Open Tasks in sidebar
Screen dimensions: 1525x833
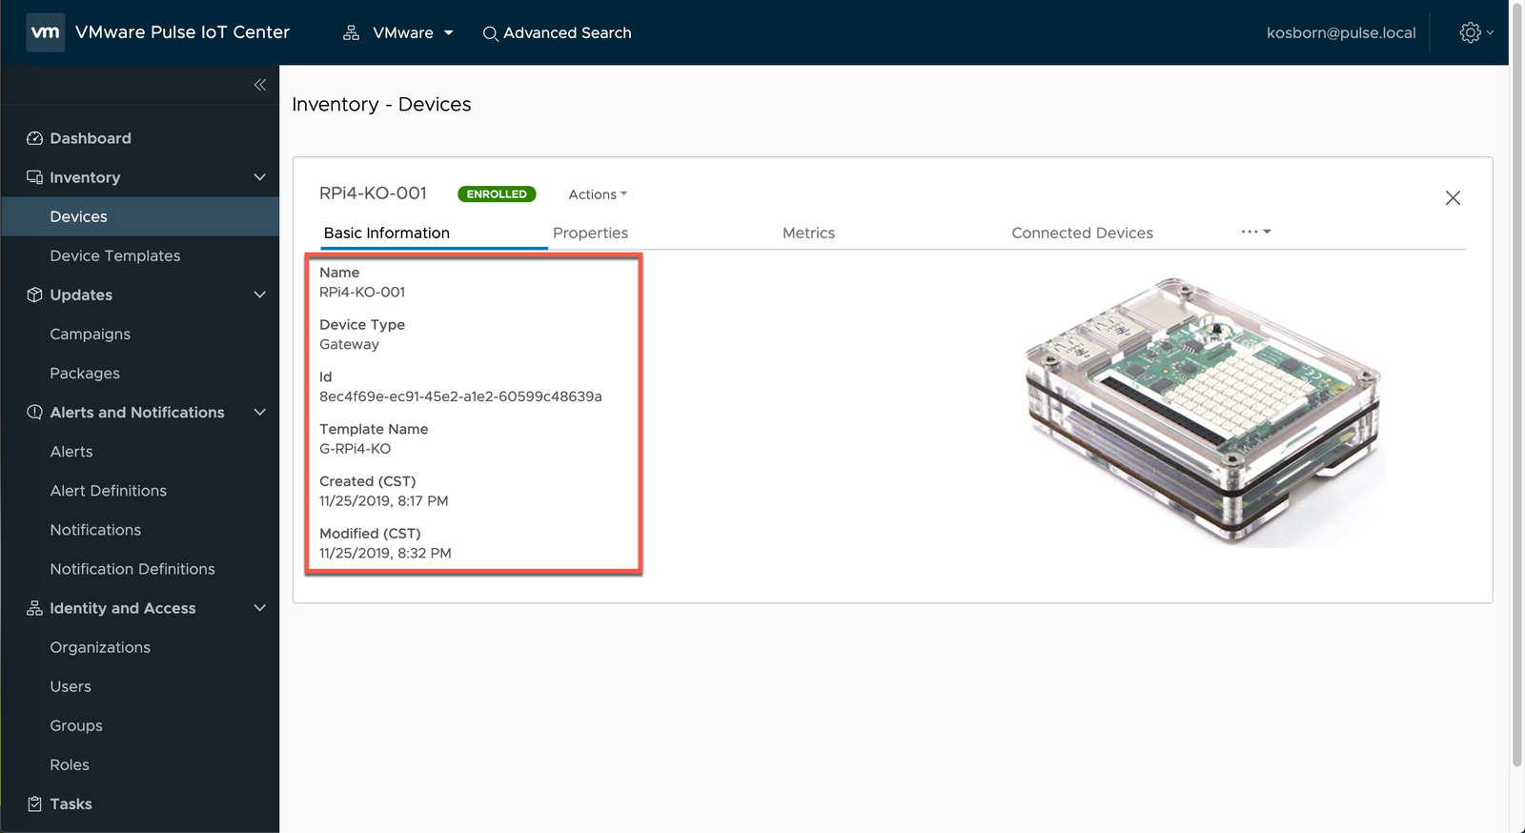click(71, 803)
